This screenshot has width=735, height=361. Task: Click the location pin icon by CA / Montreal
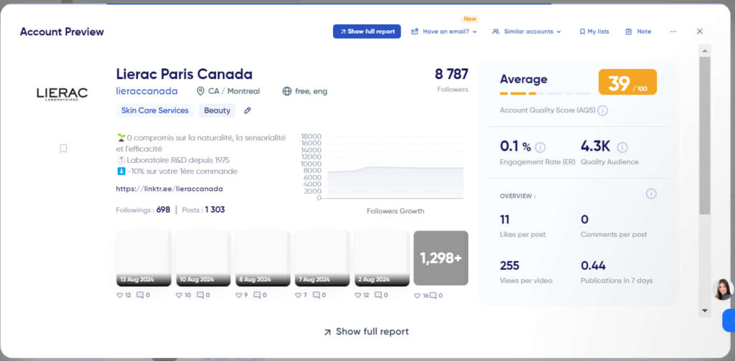pos(201,91)
